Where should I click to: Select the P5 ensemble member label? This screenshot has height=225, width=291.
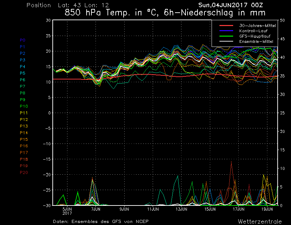pos(23,73)
